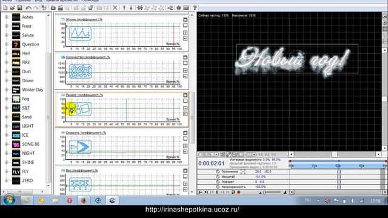Click the question mark help toolbar icon
The image size is (388, 218).
click(195, 8)
